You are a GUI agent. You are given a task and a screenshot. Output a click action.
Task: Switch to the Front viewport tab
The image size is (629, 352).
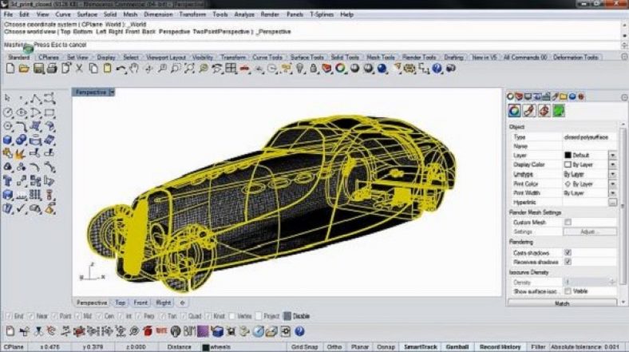[140, 303]
